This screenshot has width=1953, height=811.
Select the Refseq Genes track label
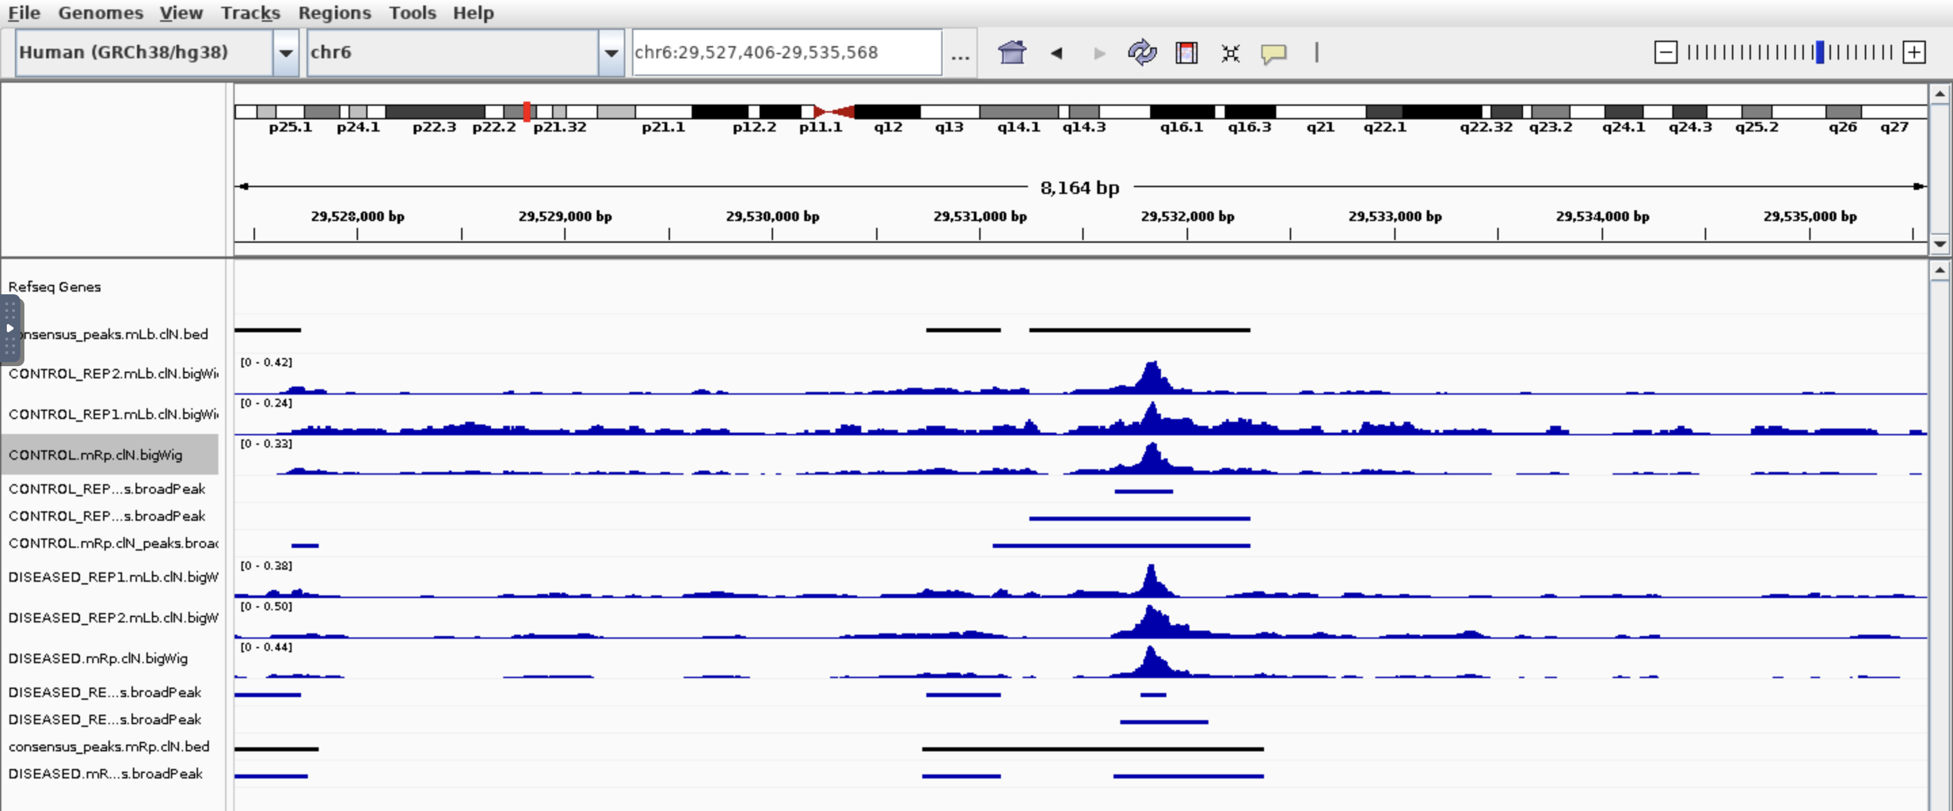pos(54,287)
